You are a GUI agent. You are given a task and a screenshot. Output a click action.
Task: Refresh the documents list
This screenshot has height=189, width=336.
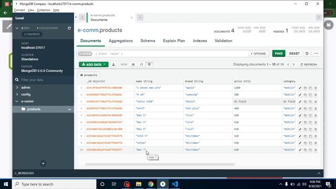309,65
